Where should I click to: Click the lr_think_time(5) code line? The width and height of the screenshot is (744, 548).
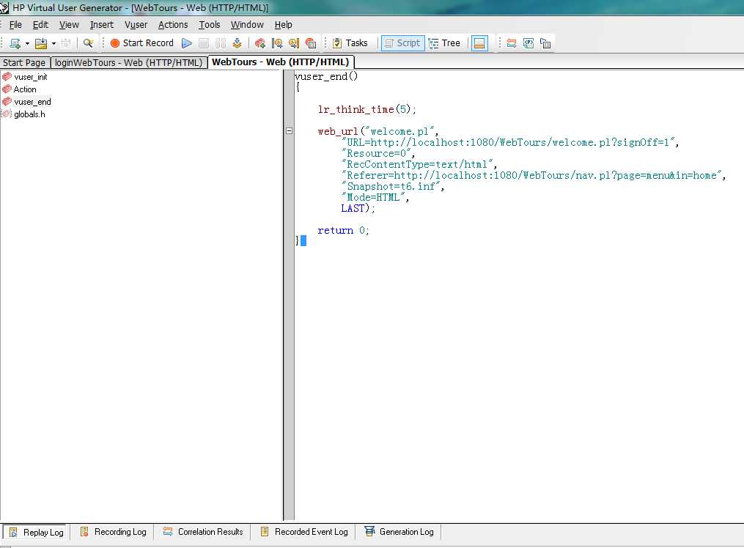[x=367, y=109]
